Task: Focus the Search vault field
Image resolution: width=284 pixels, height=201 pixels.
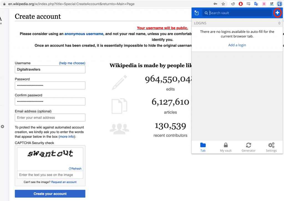Action: tap(239, 13)
